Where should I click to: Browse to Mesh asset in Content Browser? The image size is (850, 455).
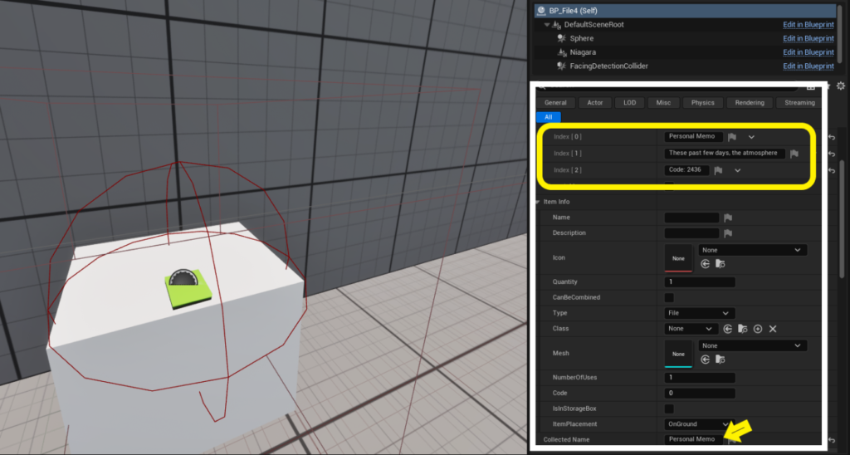[x=721, y=359]
